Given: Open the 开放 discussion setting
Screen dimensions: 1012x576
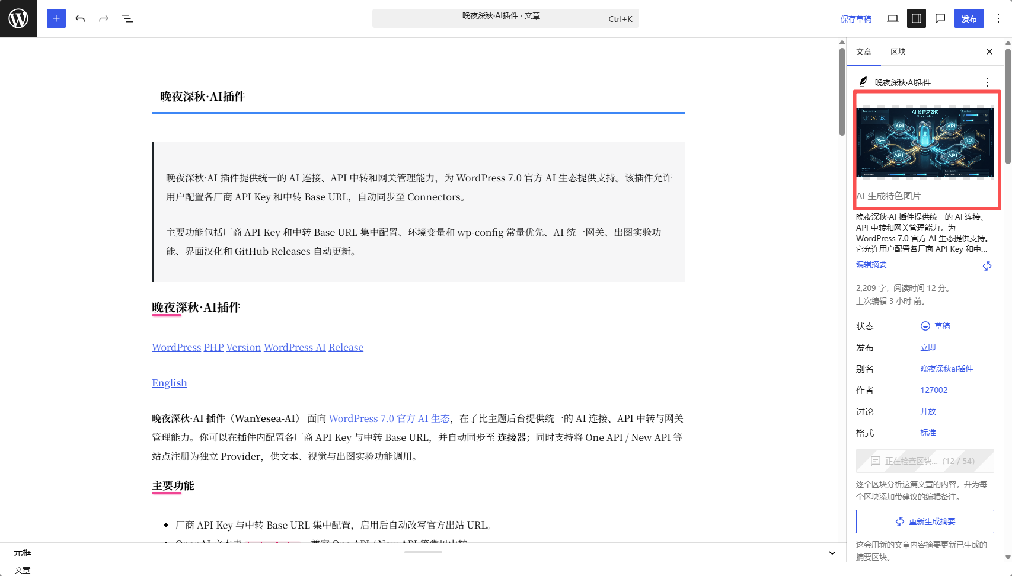Looking at the screenshot, I should (928, 411).
